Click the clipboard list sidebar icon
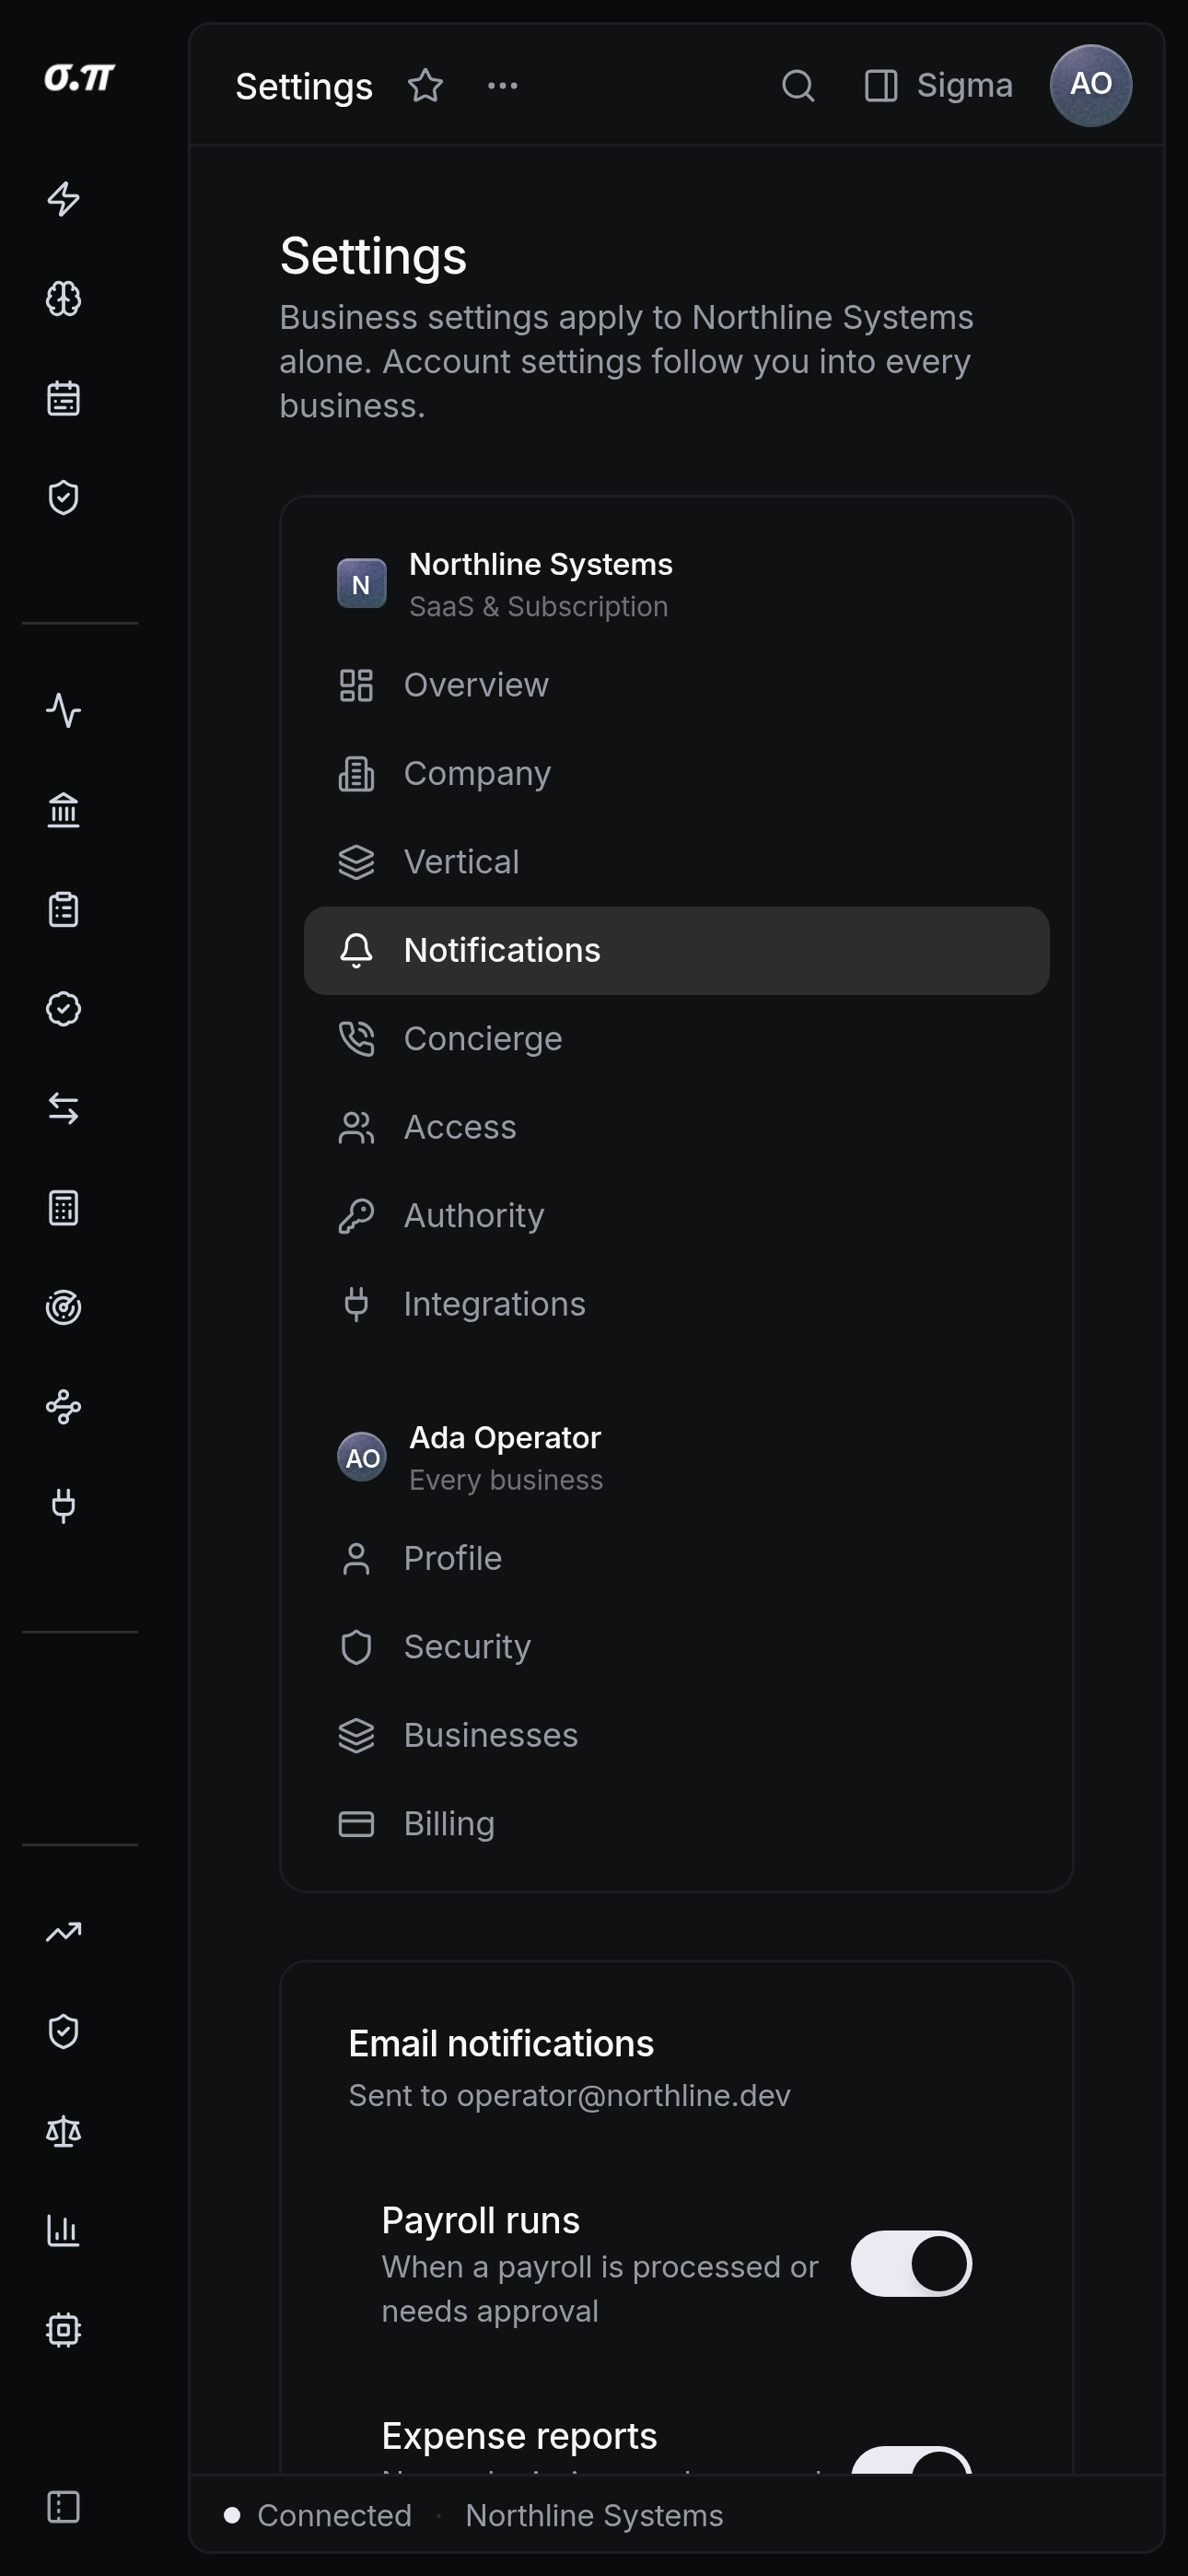Screen dimensions: 1188x2576 point(63,910)
